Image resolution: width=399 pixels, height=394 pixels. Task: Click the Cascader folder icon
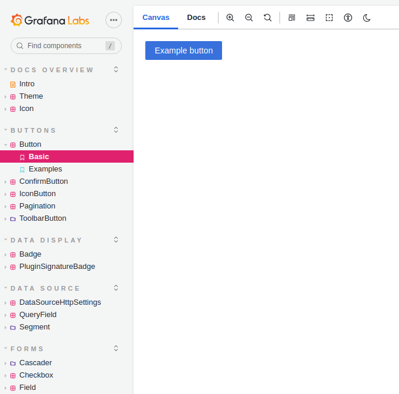coord(13,363)
